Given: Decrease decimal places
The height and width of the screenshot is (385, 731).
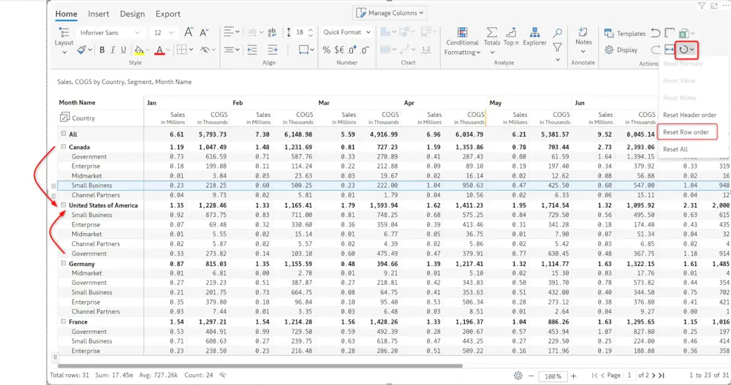Looking at the screenshot, I should 365,50.
